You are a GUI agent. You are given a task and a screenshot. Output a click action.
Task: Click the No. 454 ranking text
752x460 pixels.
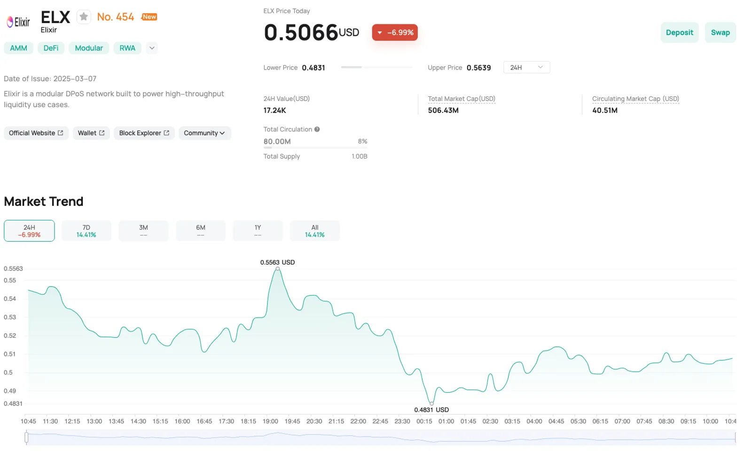pyautogui.click(x=116, y=17)
